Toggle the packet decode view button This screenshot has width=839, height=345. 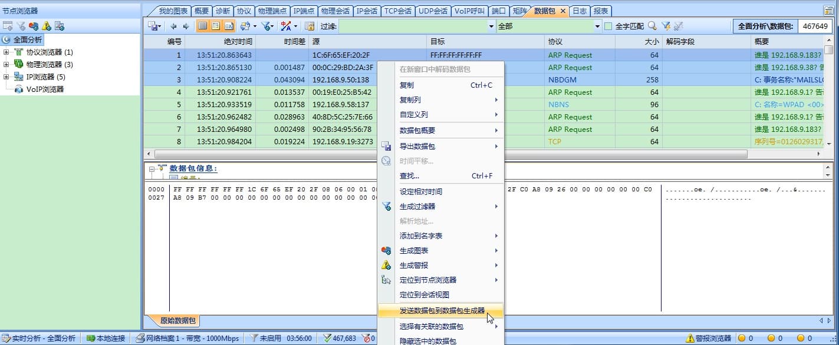[x=216, y=26]
